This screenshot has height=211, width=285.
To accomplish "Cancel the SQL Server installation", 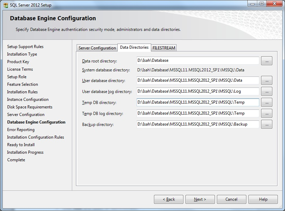I will point(231,199).
